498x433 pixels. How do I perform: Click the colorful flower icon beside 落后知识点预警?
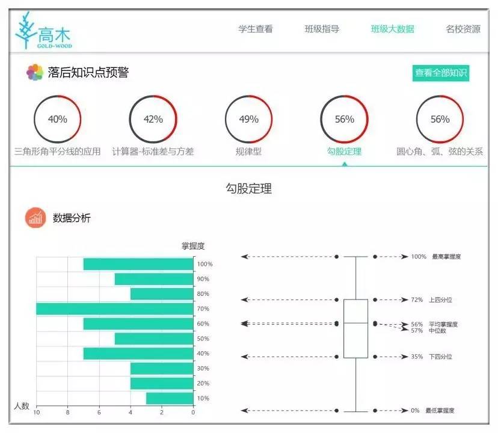35,73
